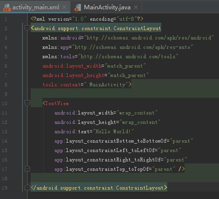Click the xmlns:android schema URL
Screen dimensions: 219x199
149,38
